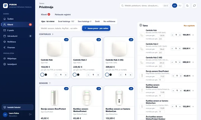Screen dimensions: 201x120
Task: Edit DoorProtect montāža par gab. field
Action: click(x=161, y=80)
